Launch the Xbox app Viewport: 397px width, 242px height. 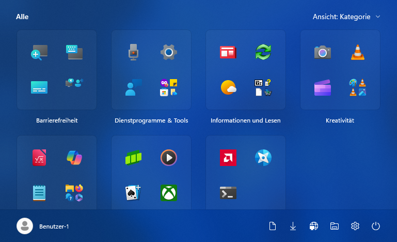[169, 193]
